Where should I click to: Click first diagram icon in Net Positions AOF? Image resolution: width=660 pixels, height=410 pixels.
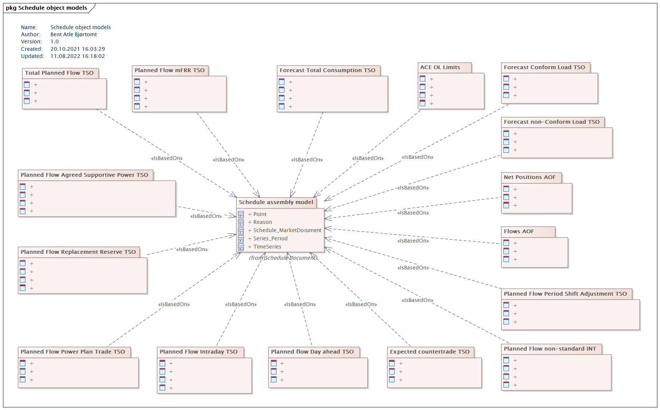tap(506, 189)
